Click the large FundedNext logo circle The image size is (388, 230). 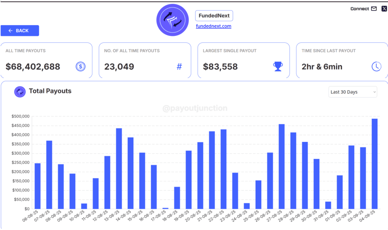[172, 20]
